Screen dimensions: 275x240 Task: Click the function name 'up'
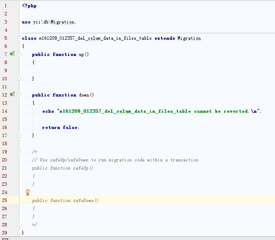click(x=81, y=55)
